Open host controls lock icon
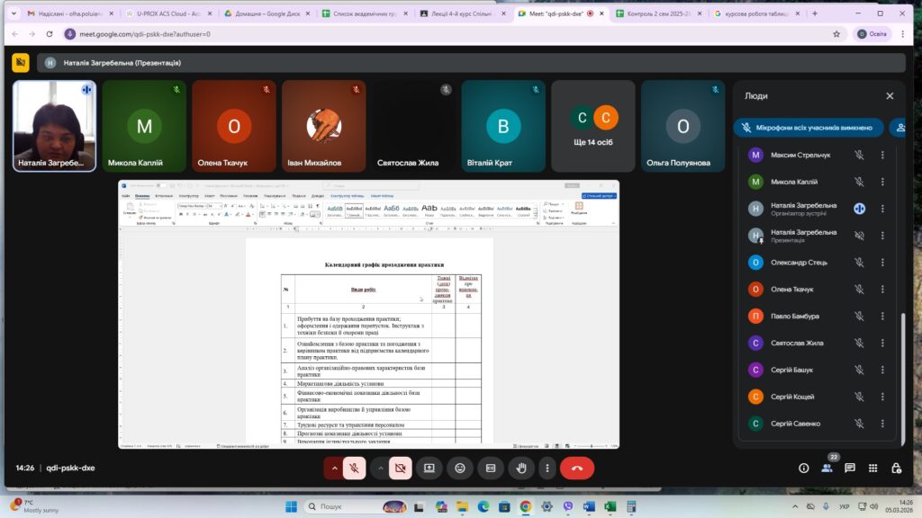This screenshot has height=518, width=922. point(896,468)
